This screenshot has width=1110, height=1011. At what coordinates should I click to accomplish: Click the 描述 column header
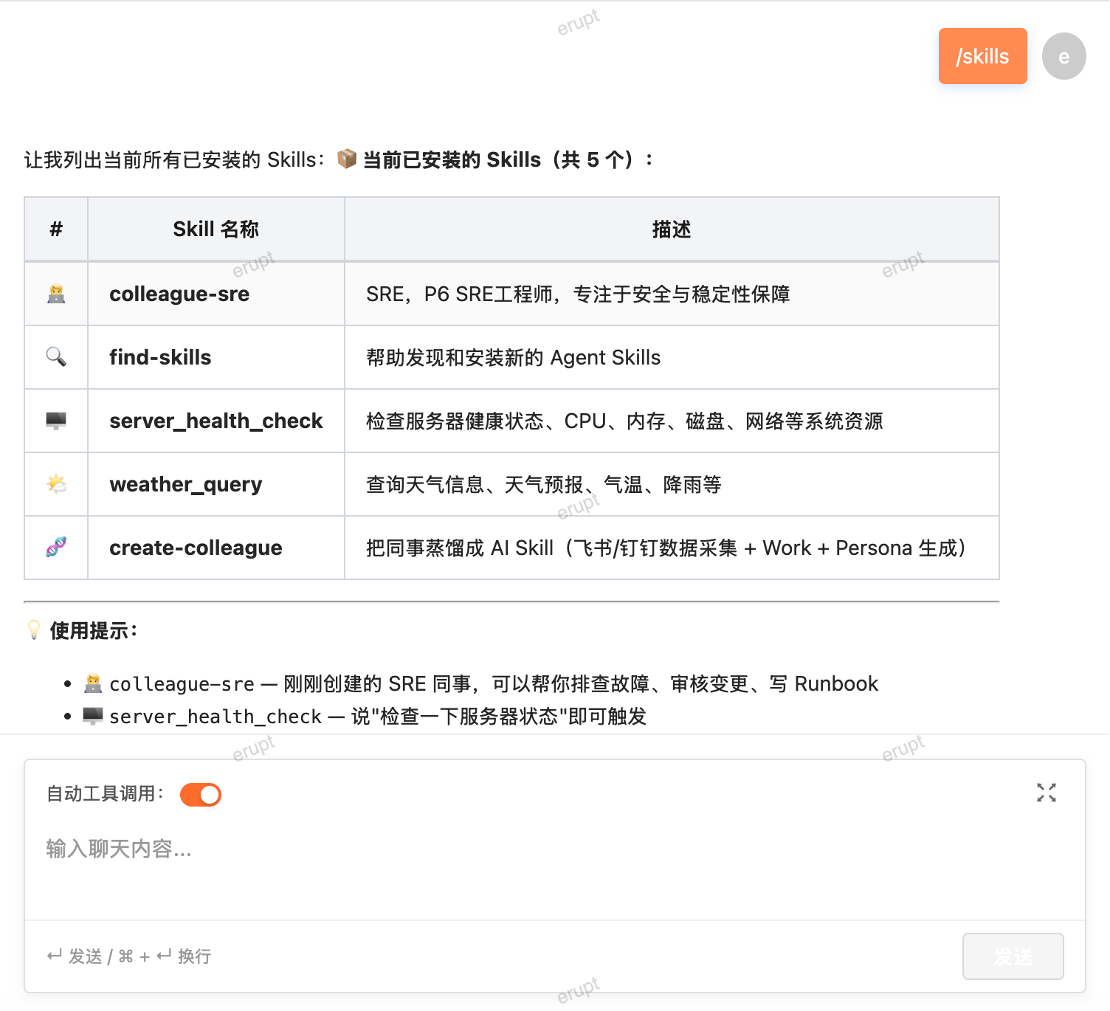[672, 230]
